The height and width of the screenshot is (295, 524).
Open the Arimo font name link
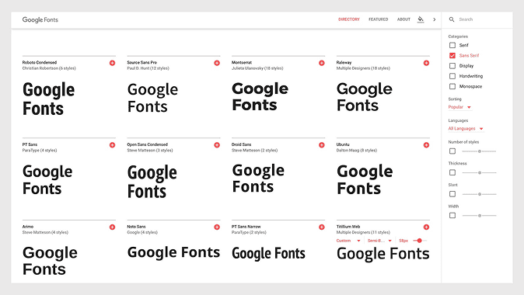click(28, 227)
